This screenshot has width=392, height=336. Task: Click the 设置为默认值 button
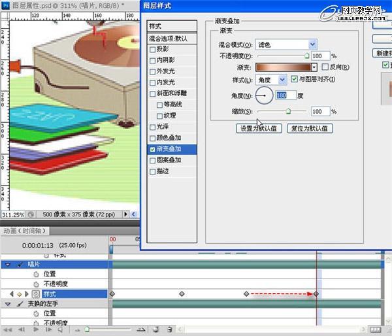coord(259,128)
